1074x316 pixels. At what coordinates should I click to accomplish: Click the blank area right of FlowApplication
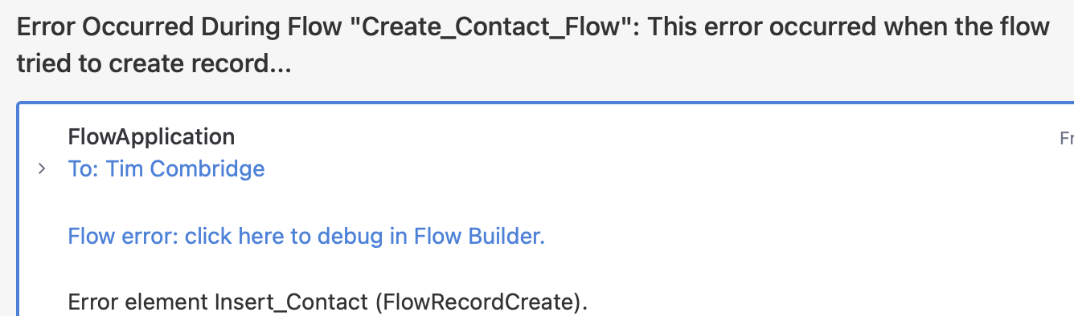coord(643,137)
